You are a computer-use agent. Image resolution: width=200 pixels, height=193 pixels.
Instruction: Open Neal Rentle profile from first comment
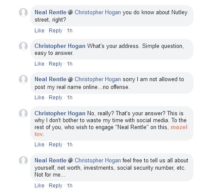click(51, 12)
